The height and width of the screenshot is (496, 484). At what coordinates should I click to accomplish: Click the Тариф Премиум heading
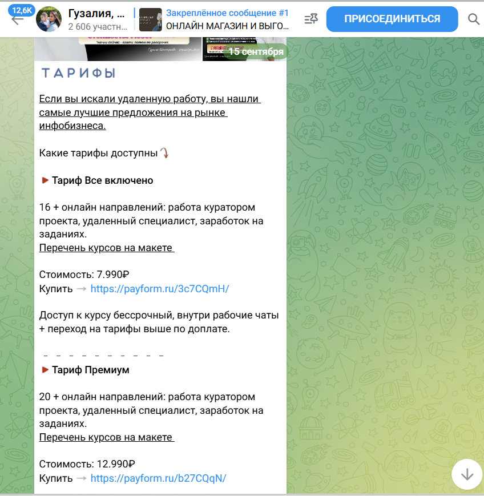[91, 370]
